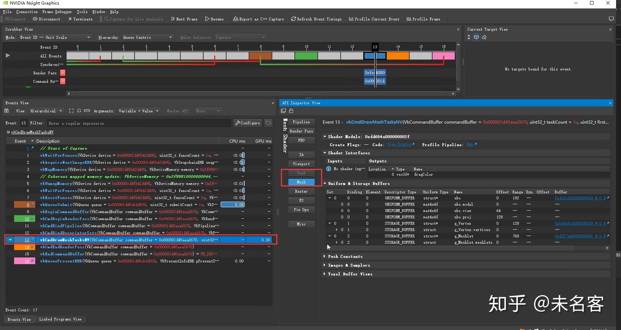Click the clone view icon in API Inspector
The height and width of the screenshot is (330, 621).
tap(284, 111)
